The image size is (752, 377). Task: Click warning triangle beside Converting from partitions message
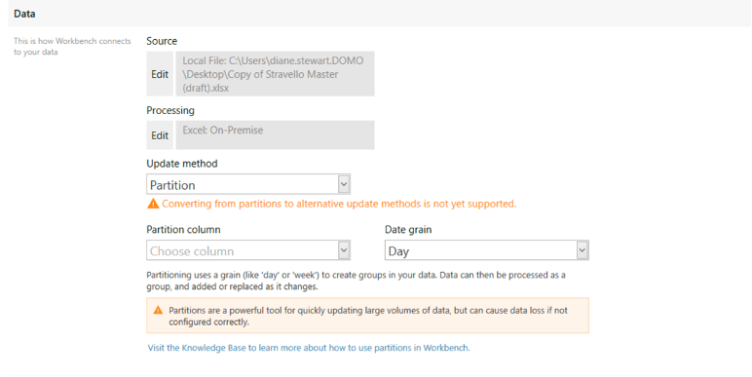tap(153, 204)
